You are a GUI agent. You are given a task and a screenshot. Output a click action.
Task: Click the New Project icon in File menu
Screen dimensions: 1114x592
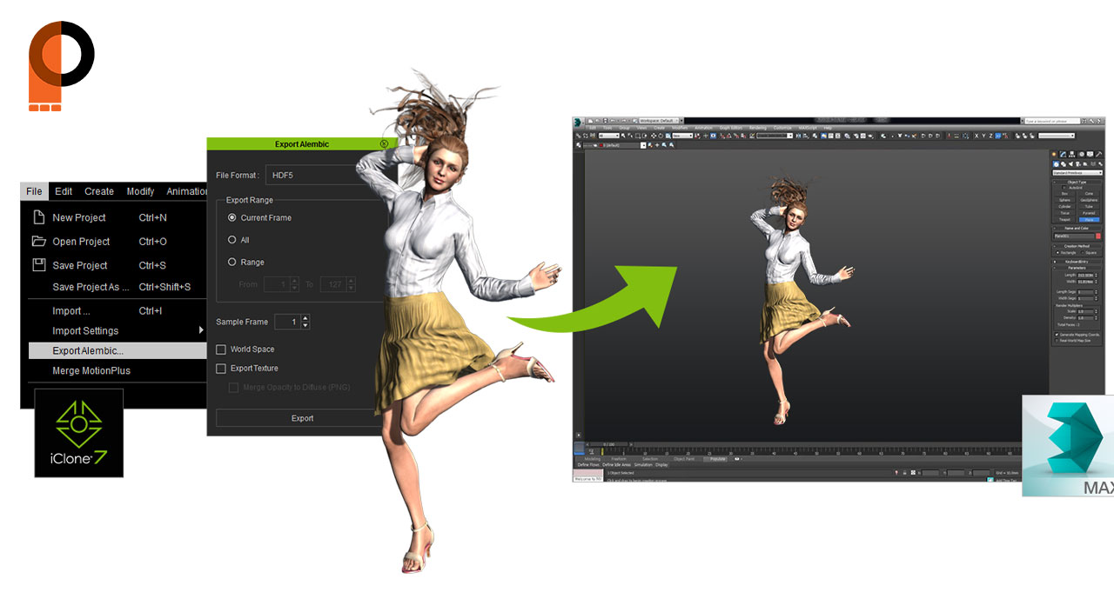(x=38, y=217)
